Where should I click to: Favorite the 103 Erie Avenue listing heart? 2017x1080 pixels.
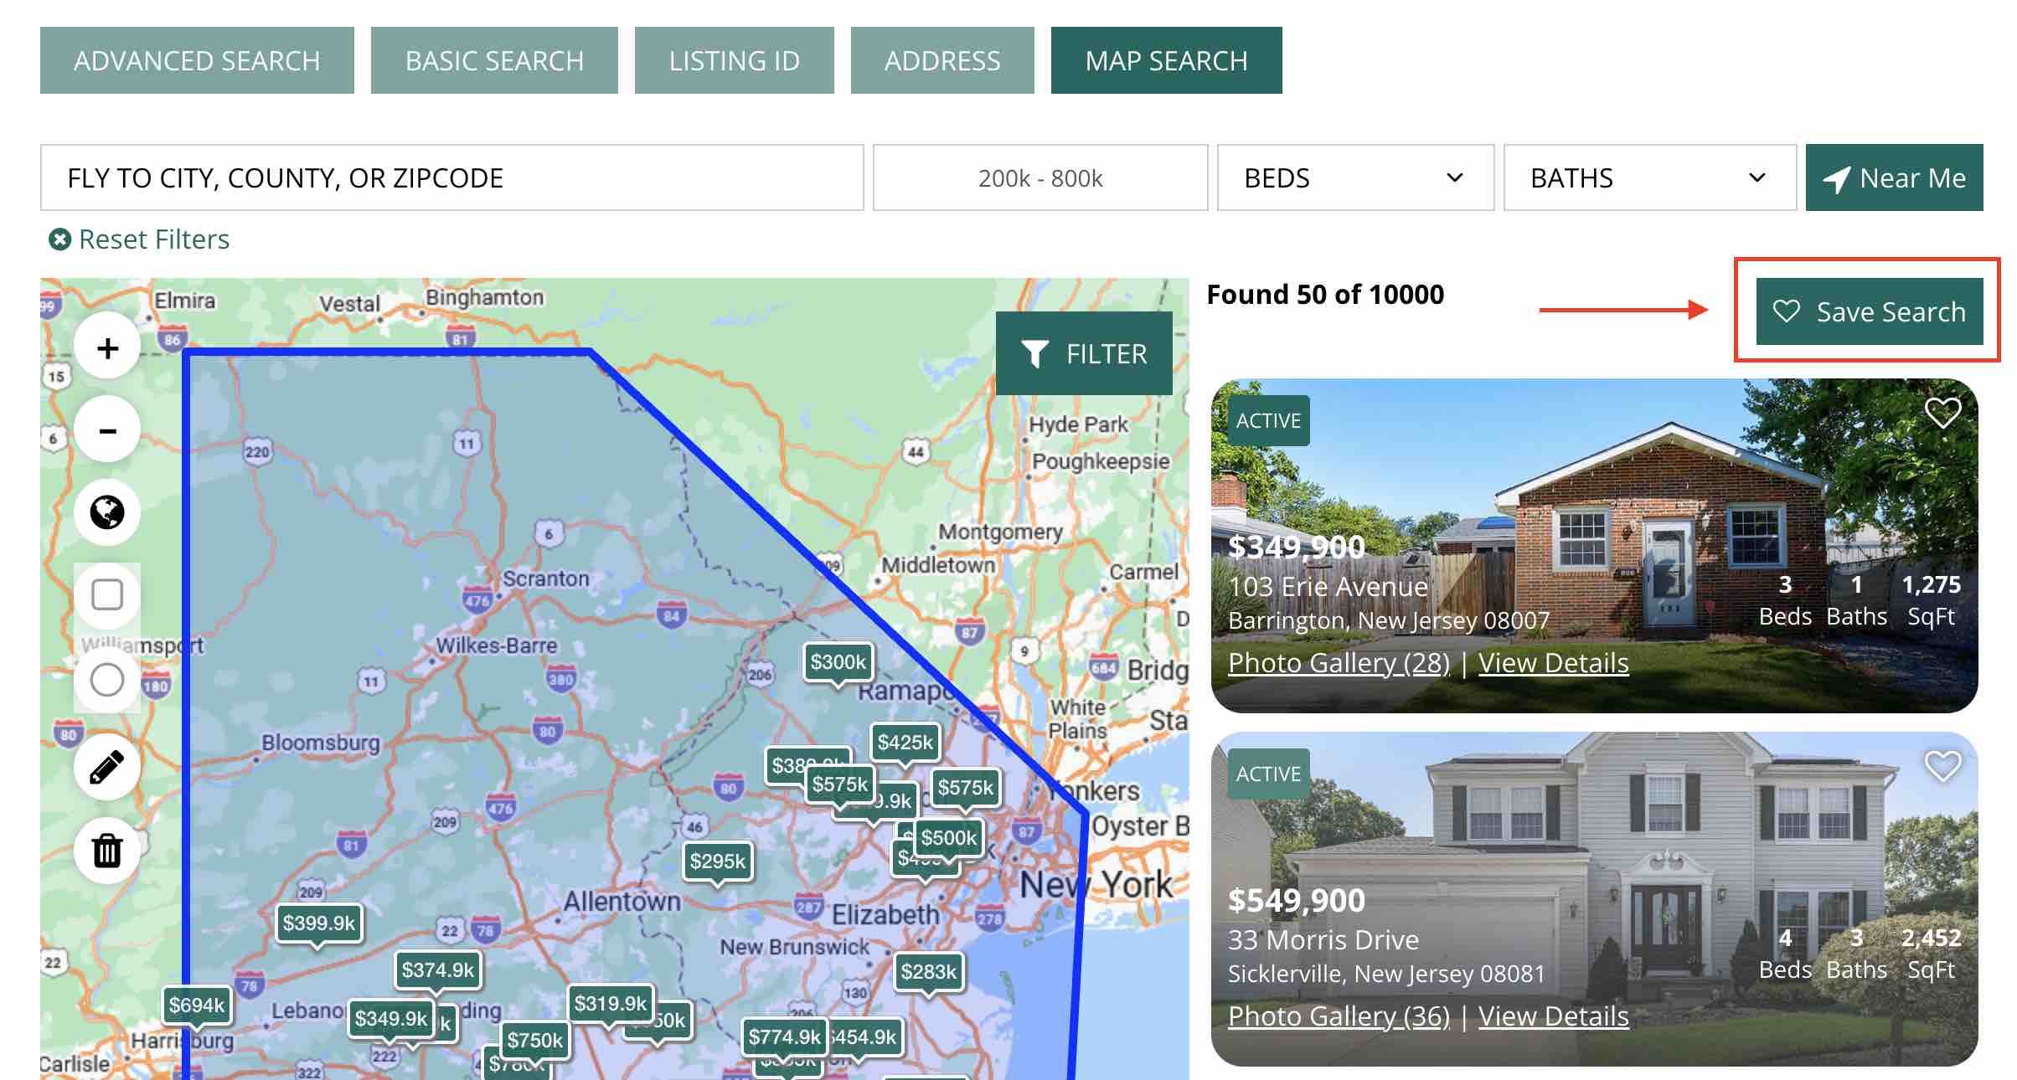pos(1942,413)
